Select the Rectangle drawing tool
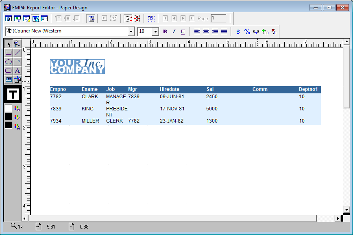Viewport: 353px width, 235px height. point(9,53)
